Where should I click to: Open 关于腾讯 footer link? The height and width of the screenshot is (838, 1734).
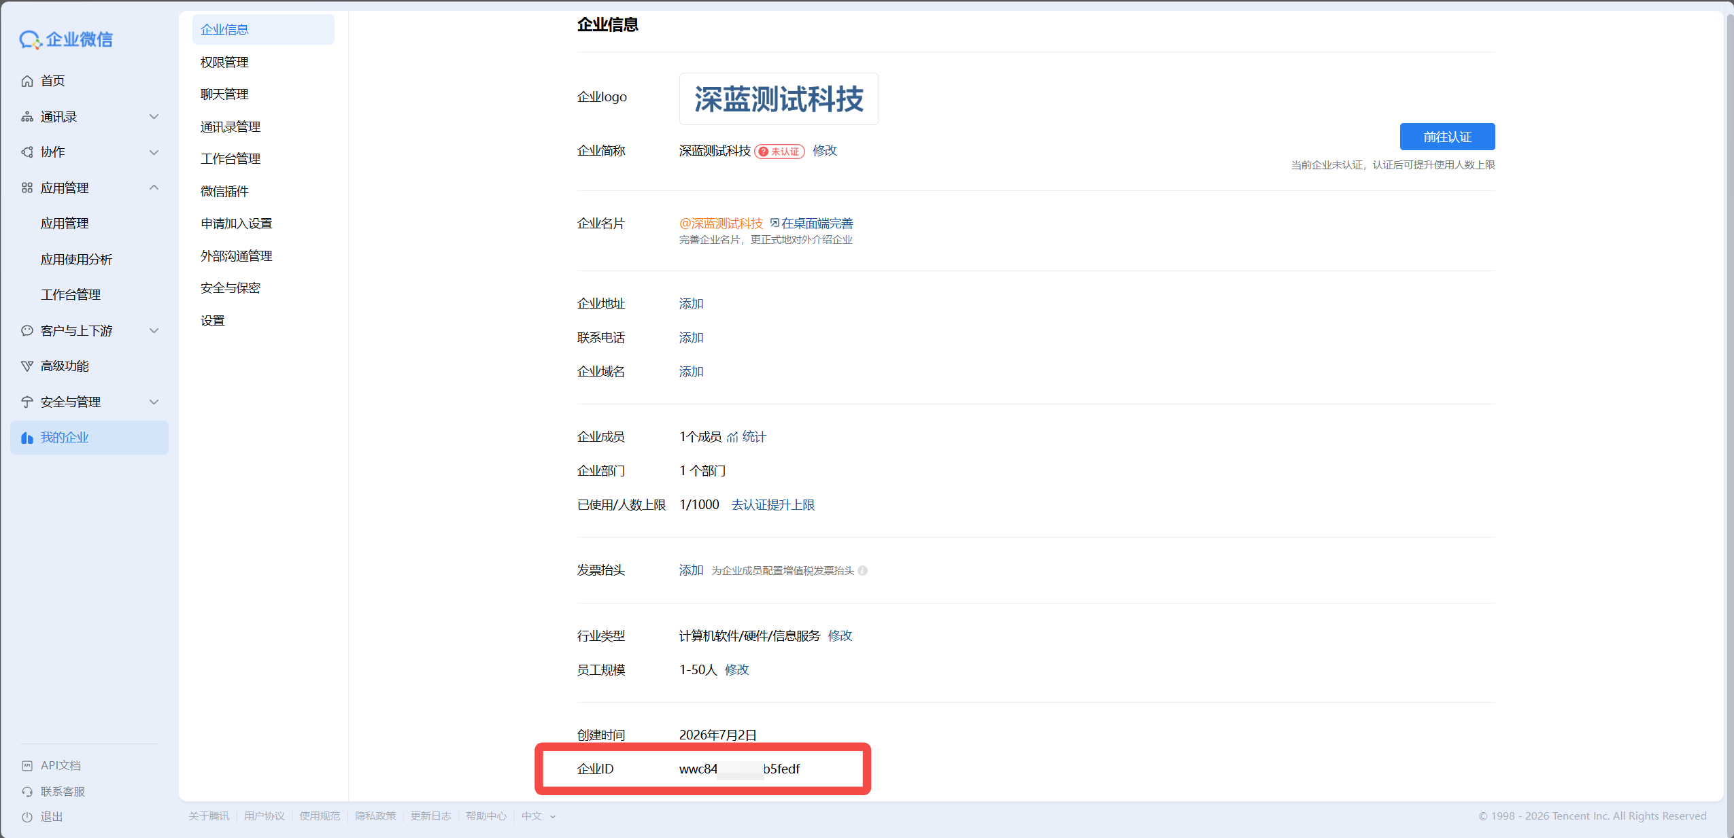[x=209, y=816]
